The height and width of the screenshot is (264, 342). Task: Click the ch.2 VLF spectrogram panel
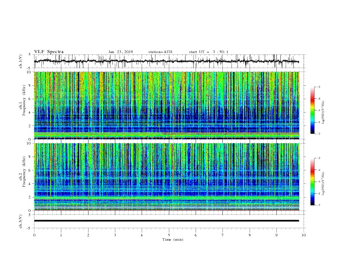pos(166,177)
